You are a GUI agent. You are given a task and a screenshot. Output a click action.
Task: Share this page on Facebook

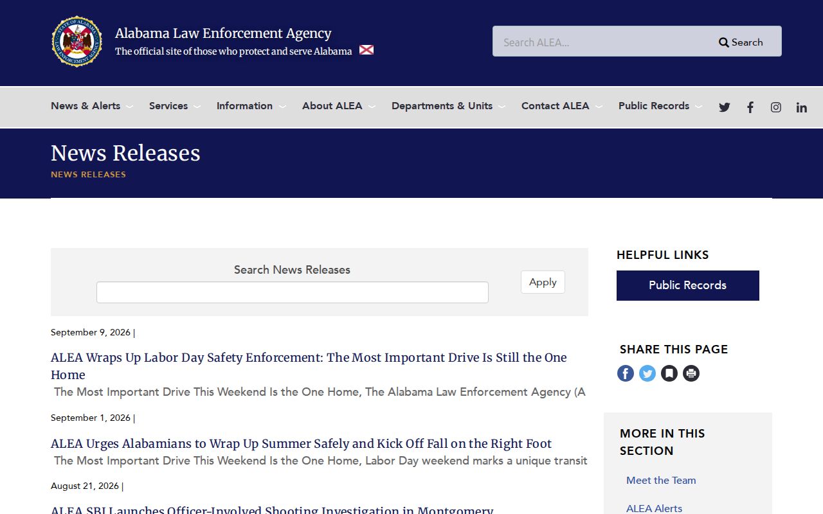(x=626, y=373)
